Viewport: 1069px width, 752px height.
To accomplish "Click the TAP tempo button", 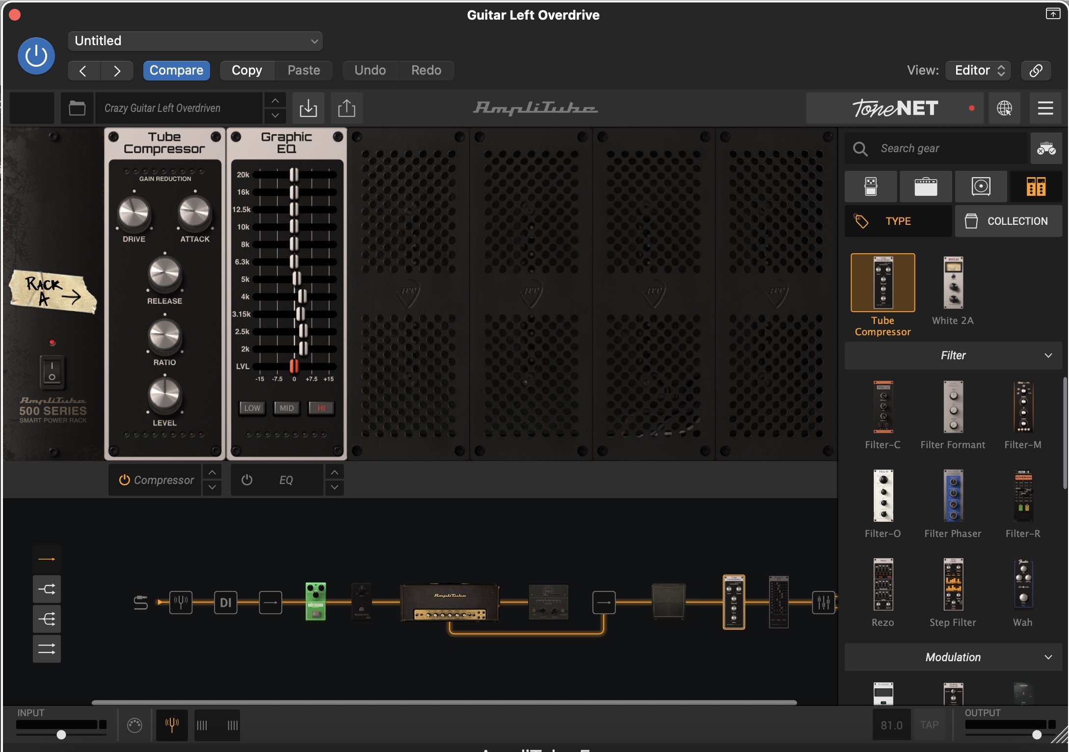I will tap(929, 725).
